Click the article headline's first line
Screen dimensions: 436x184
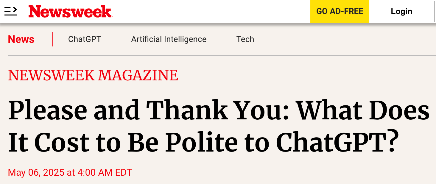click(219, 111)
